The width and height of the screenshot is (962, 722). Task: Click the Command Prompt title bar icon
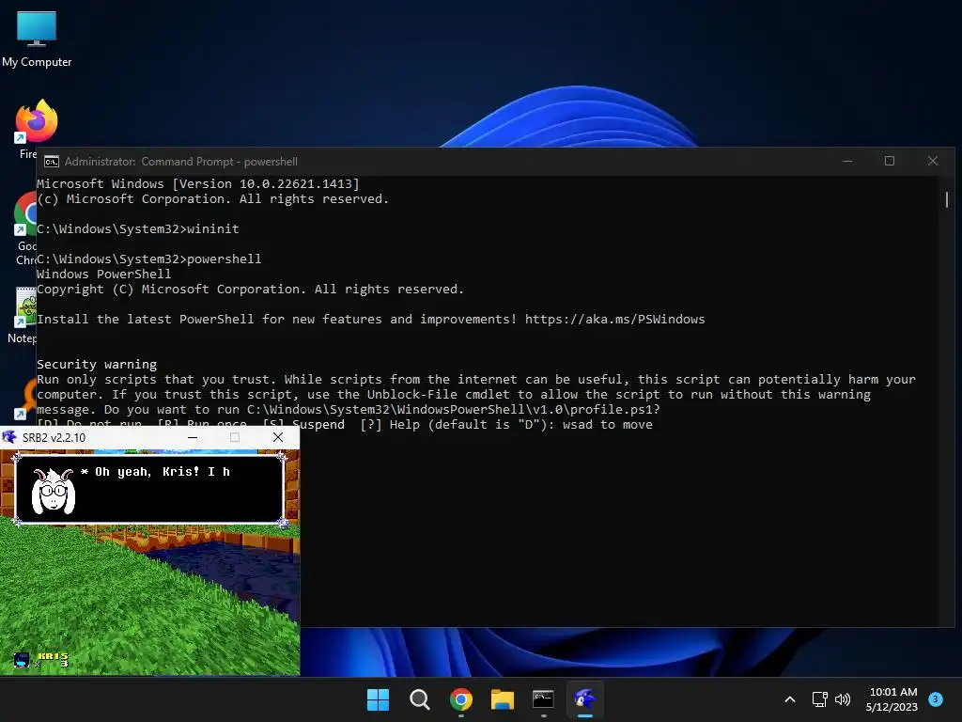pyautogui.click(x=52, y=162)
